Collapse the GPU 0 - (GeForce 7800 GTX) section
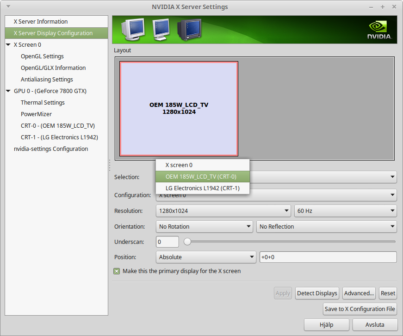The height and width of the screenshot is (336, 403). pos(8,91)
